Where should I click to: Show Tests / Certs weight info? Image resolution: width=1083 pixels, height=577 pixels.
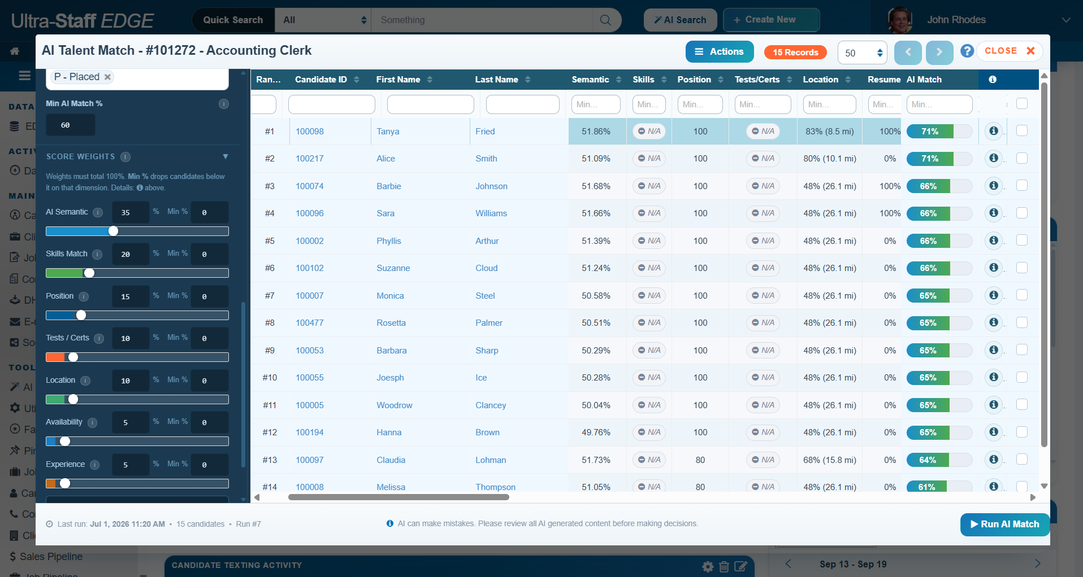[x=99, y=338]
